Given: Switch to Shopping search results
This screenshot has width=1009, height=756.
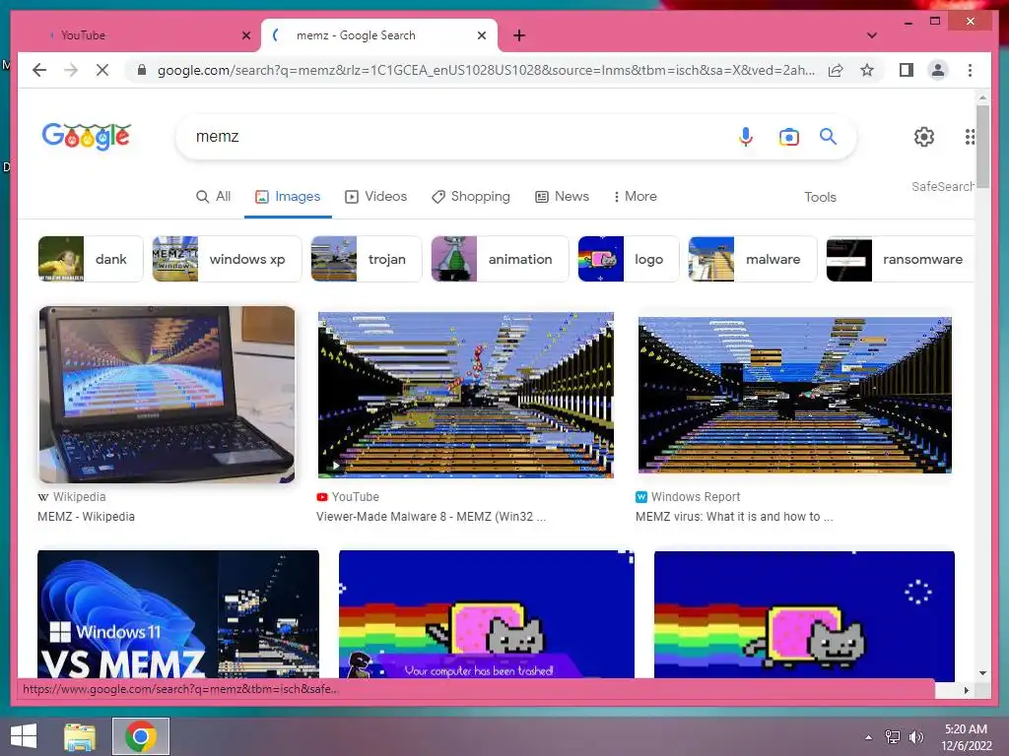Looking at the screenshot, I should click(x=470, y=196).
